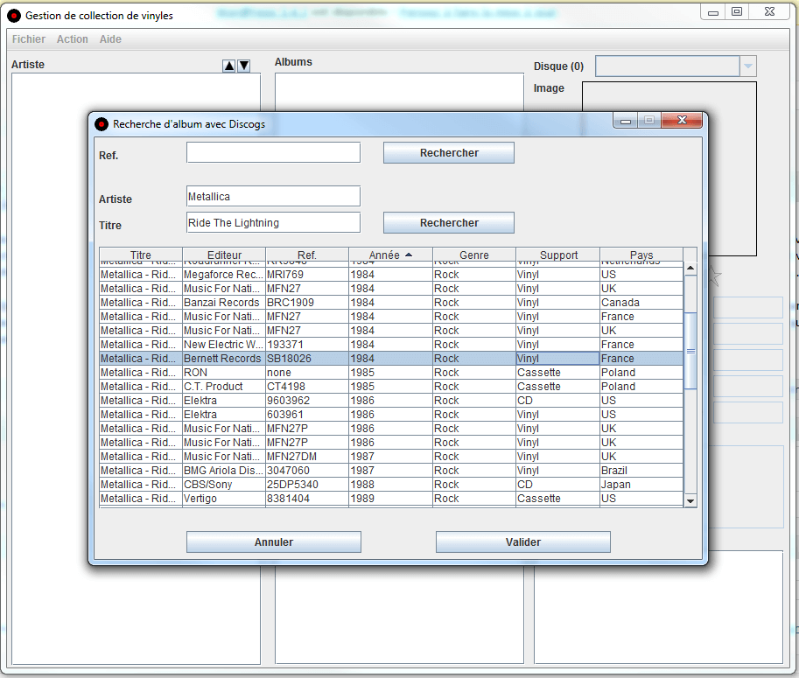Sort results by Genre column header
799x678 pixels.
[474, 255]
